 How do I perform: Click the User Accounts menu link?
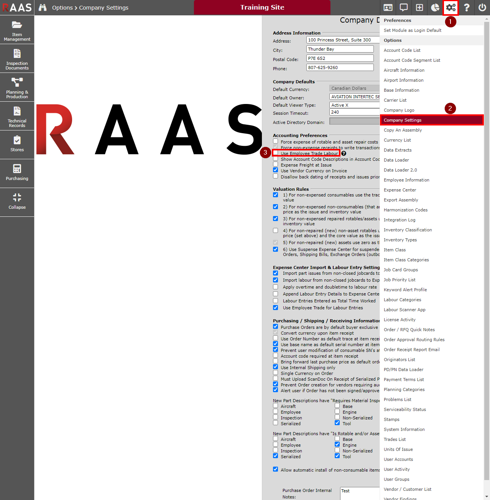(398, 459)
